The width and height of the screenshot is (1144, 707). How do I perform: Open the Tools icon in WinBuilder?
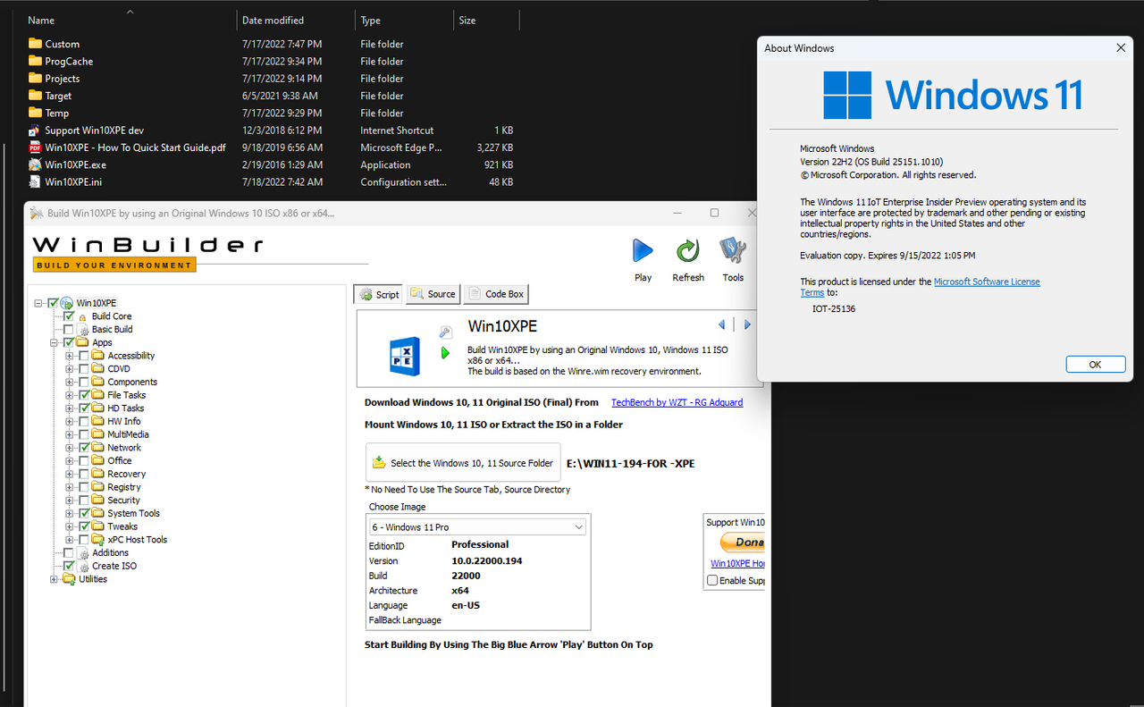point(733,251)
